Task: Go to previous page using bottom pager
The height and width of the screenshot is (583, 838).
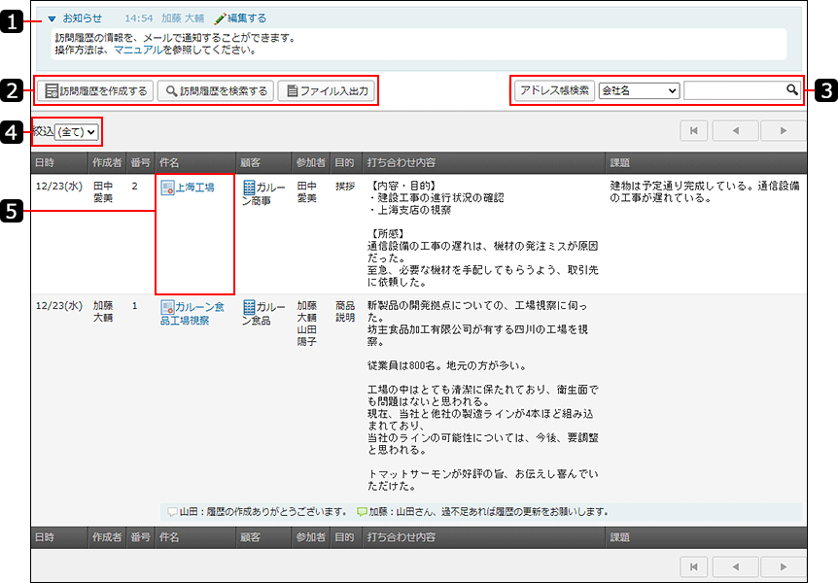Action: tap(735, 566)
